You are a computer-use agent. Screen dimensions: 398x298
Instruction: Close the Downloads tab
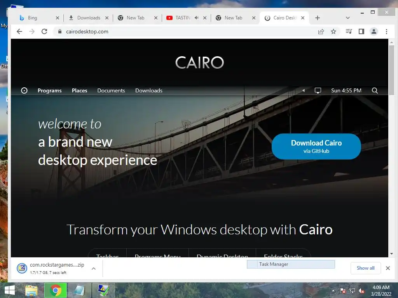[x=107, y=18]
